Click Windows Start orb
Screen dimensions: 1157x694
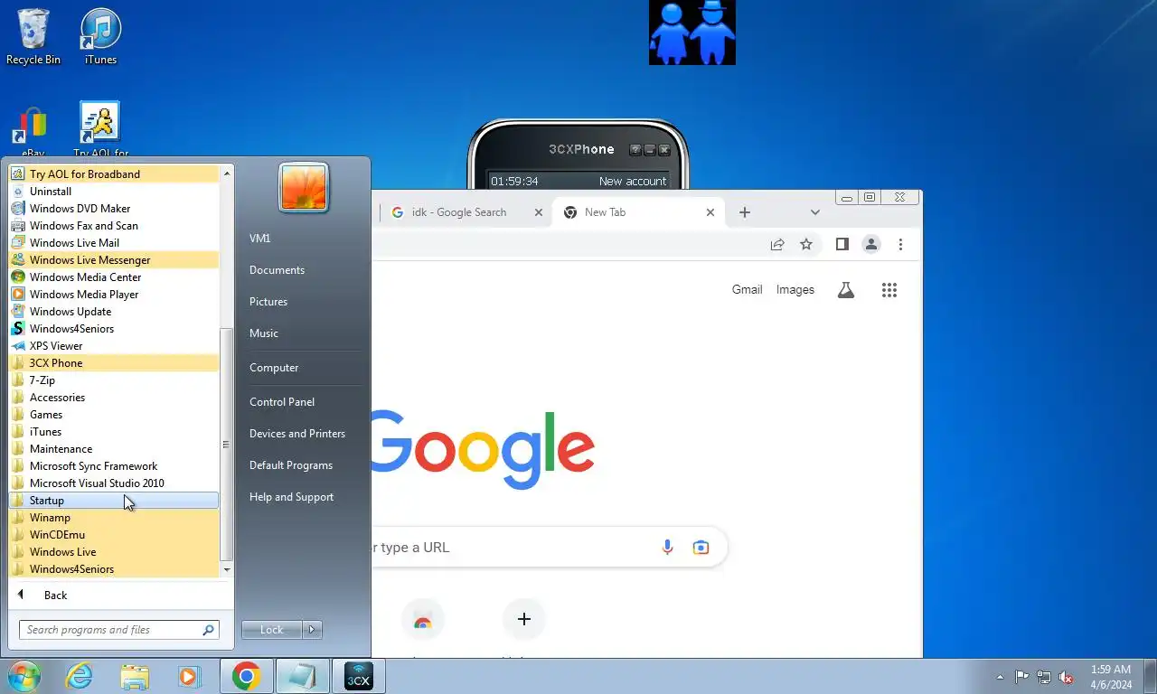(x=24, y=676)
